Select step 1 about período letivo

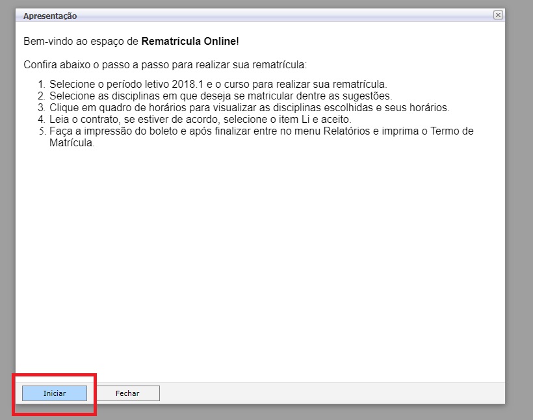pos(218,85)
